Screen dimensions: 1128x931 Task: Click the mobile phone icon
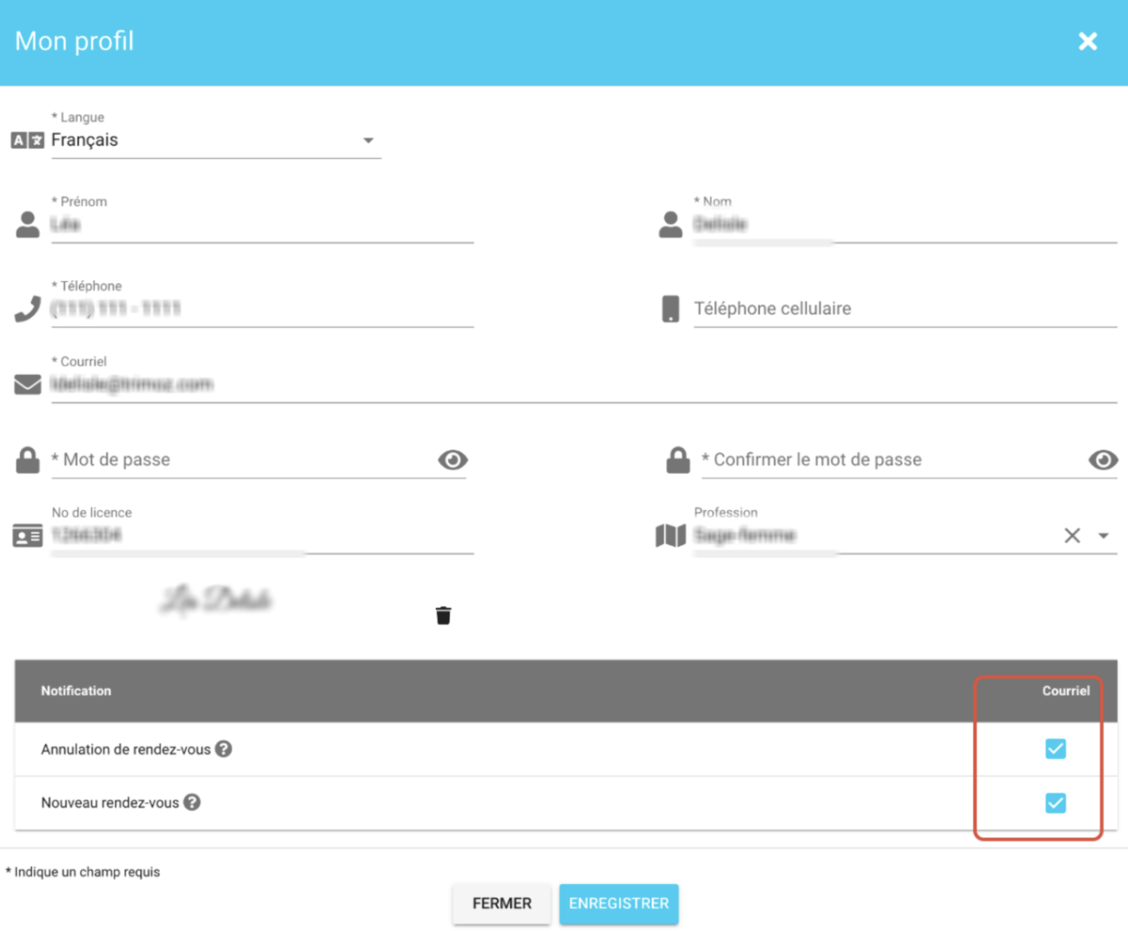click(x=671, y=309)
